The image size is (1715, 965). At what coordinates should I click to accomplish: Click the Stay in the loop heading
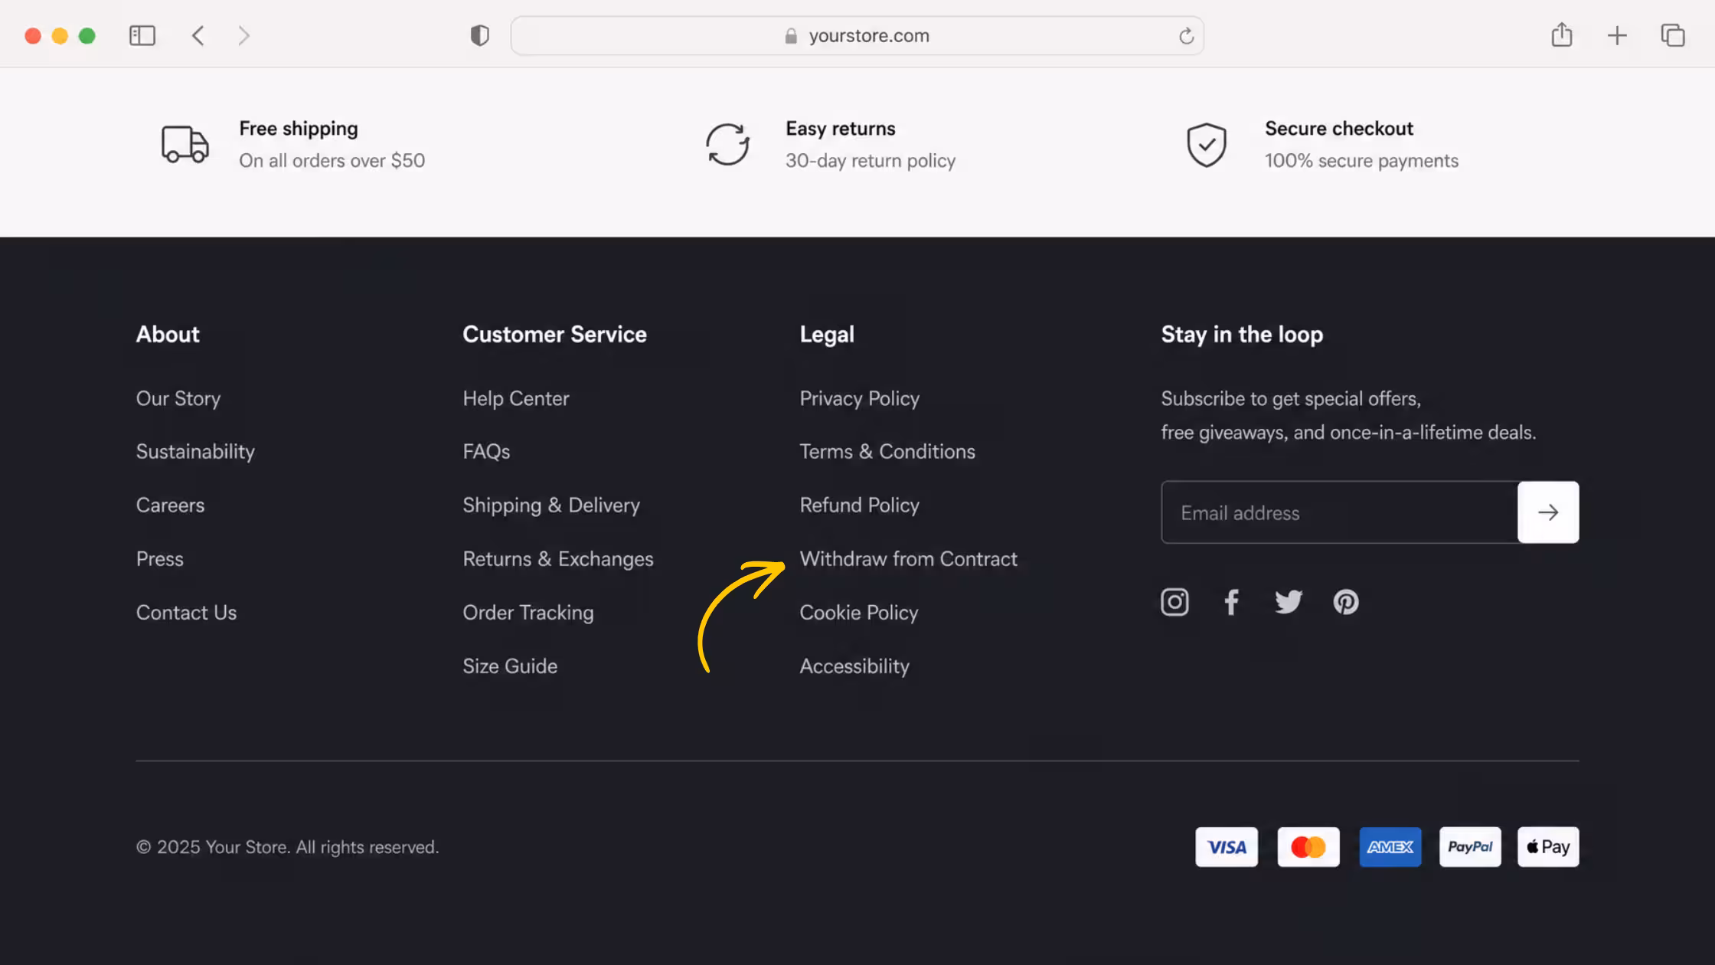(x=1242, y=334)
